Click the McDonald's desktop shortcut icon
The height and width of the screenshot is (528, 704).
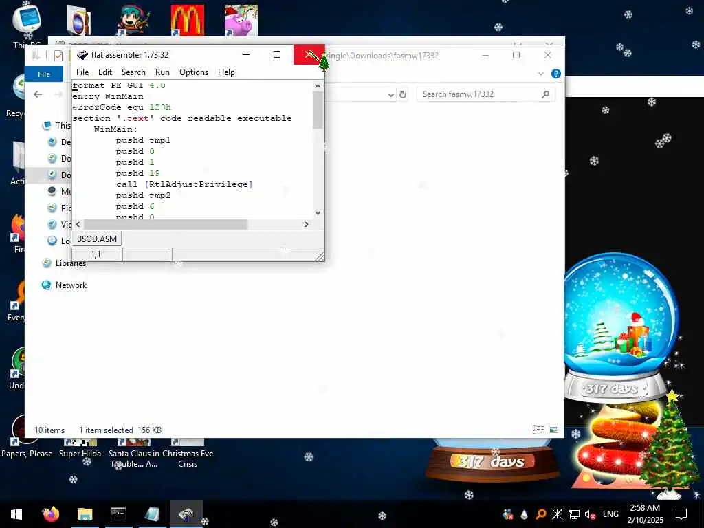188,20
